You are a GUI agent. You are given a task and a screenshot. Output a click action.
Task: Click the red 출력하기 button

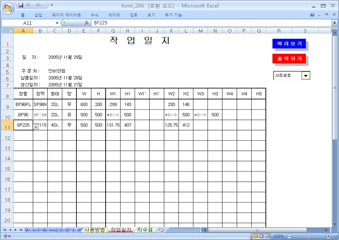[x=290, y=59]
